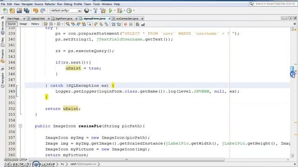Toggle Rectangular Selection in the editor toolbar

pyautogui.click(x=89, y=24)
